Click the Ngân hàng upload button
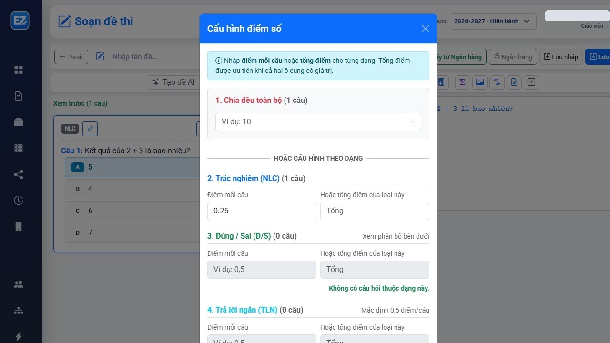610x343 pixels. [513, 57]
